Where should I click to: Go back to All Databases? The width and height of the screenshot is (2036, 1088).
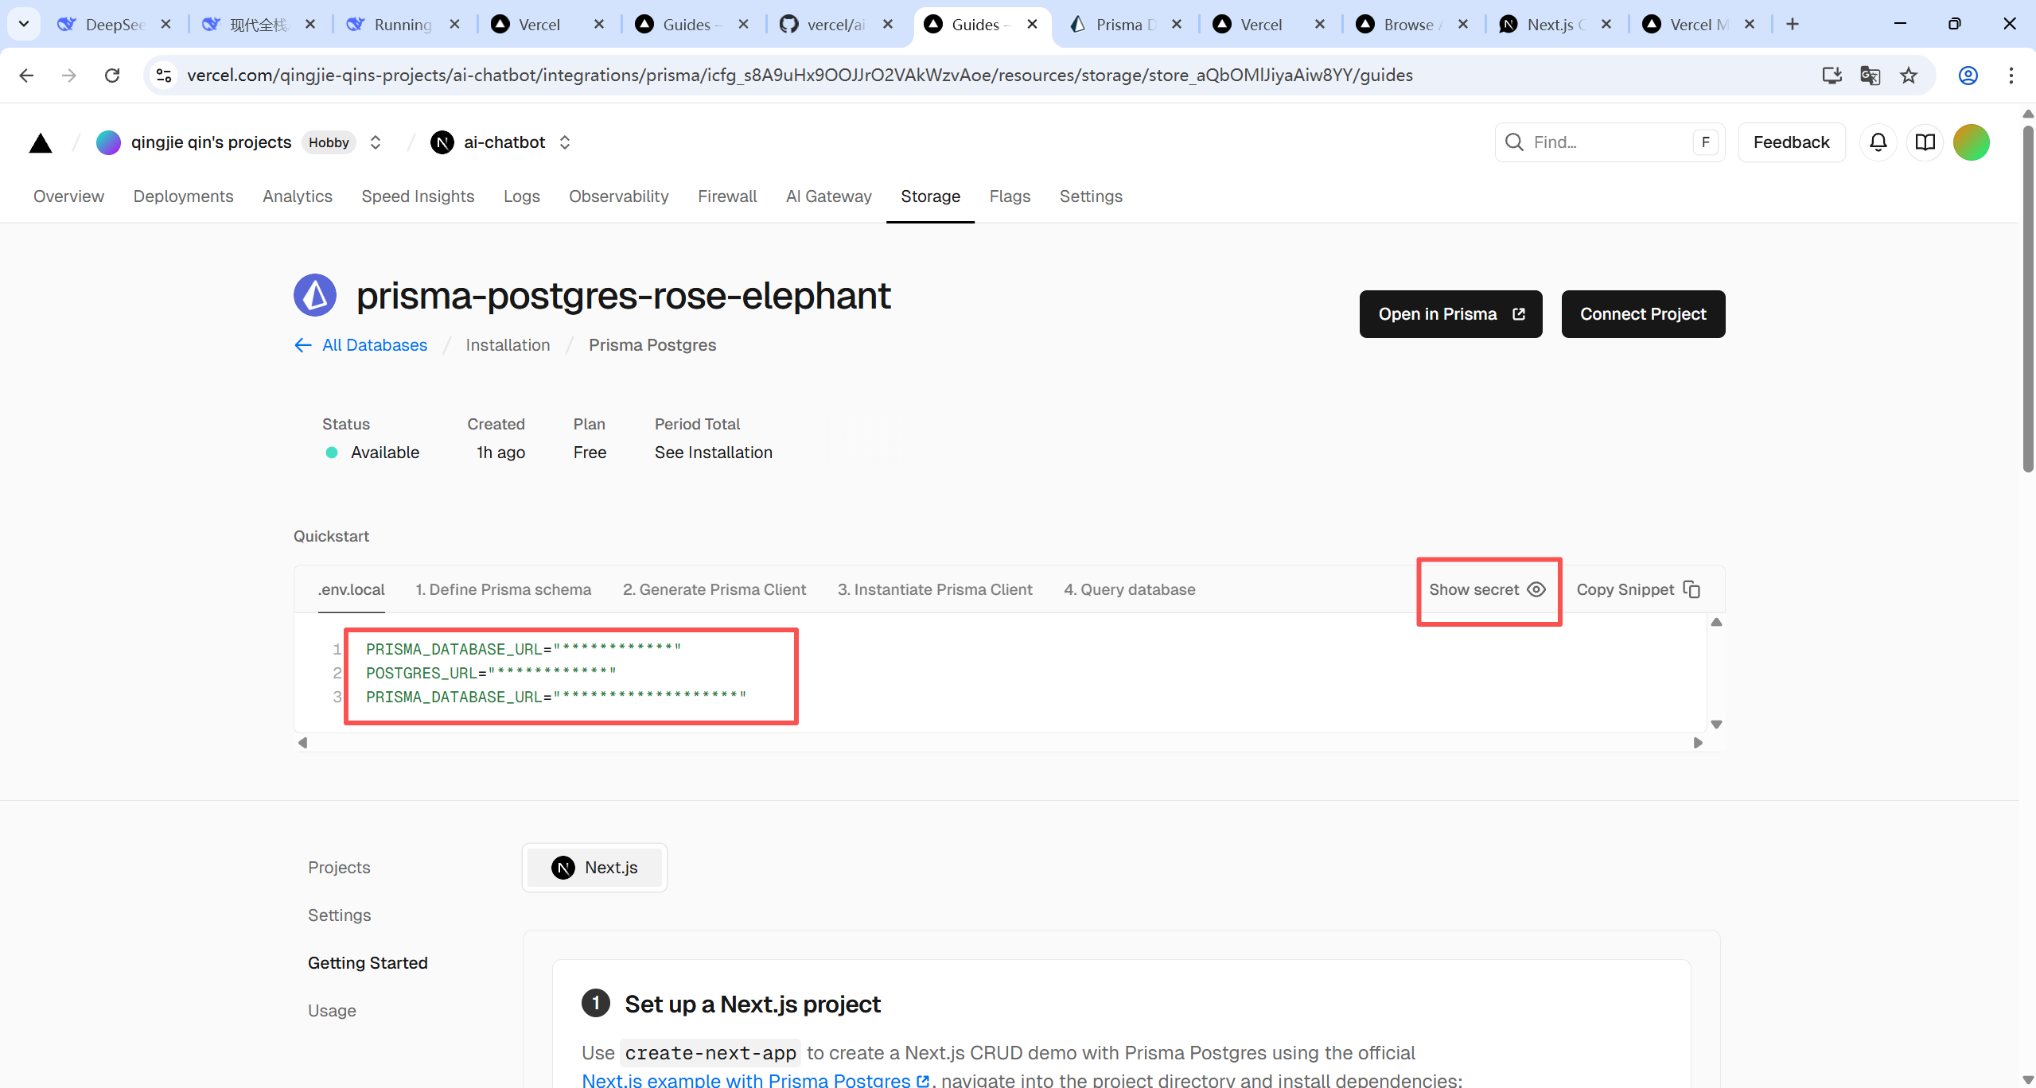360,345
